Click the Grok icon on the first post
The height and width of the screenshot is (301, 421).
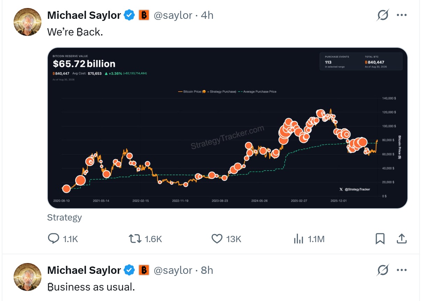(x=383, y=15)
